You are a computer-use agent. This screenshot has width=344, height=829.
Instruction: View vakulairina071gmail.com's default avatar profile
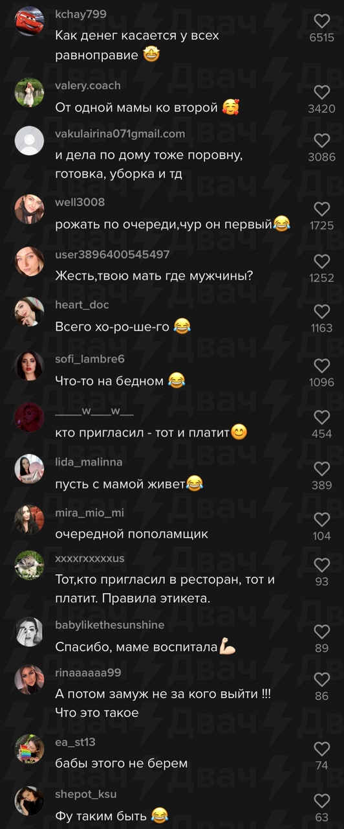(29, 141)
